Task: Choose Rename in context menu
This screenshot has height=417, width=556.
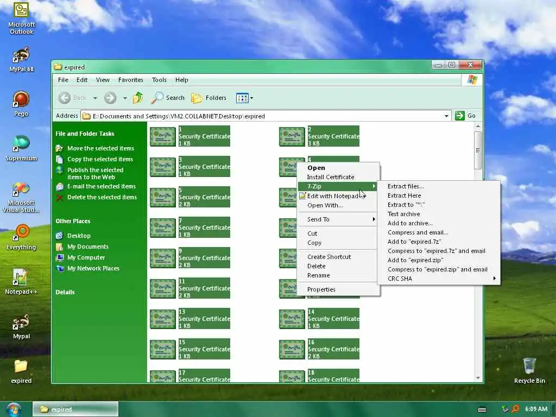Action: coord(337,275)
